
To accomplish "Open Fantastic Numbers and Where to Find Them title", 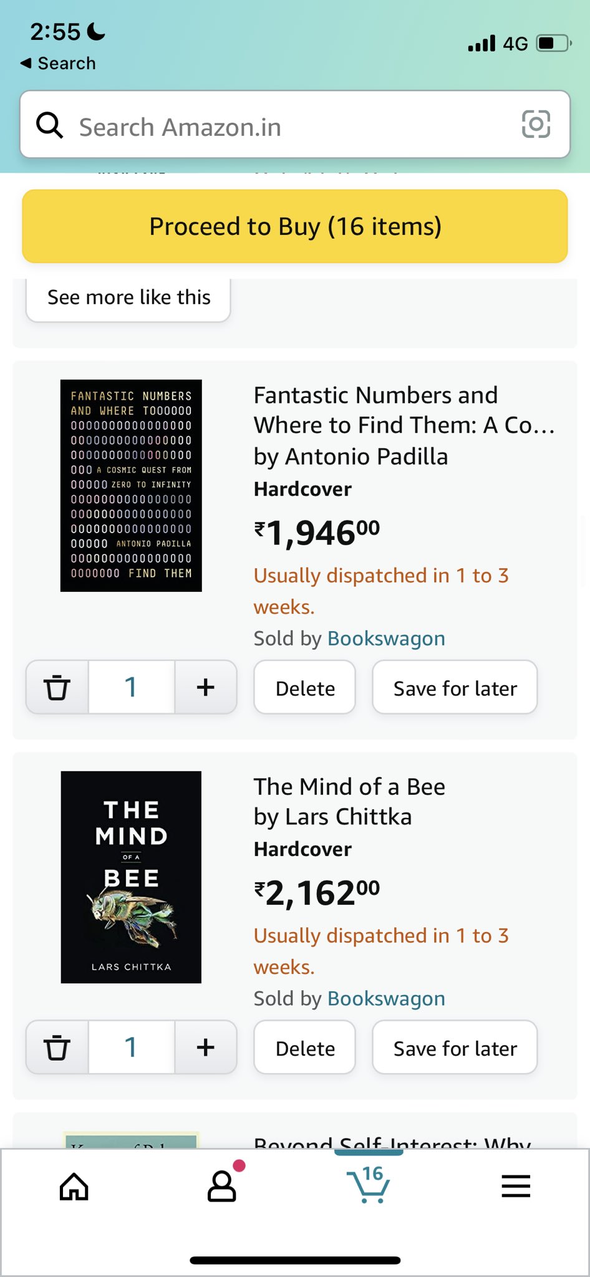I will (404, 410).
